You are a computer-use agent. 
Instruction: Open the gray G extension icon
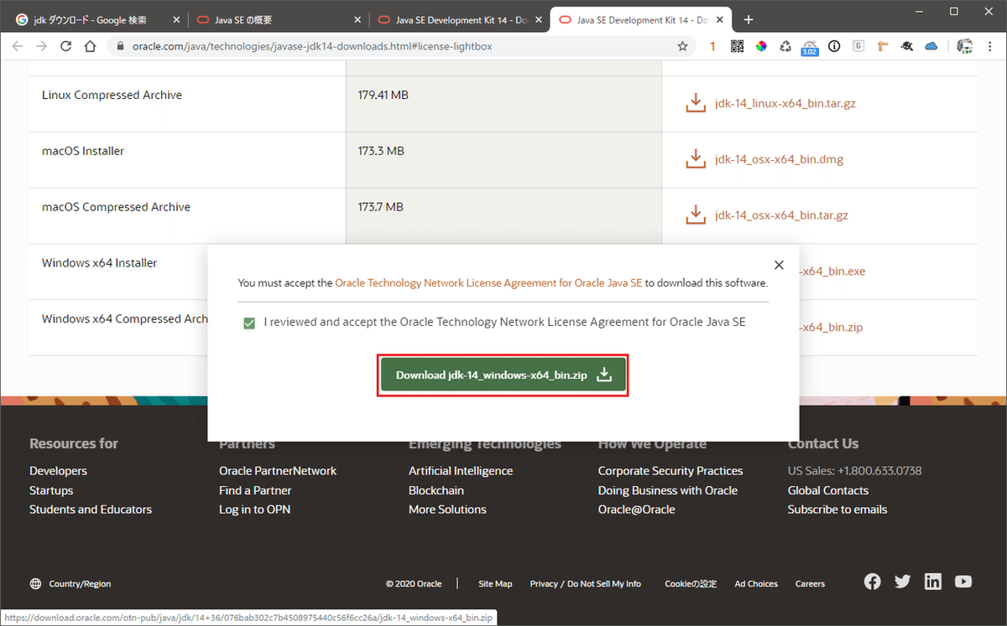pyautogui.click(x=858, y=47)
